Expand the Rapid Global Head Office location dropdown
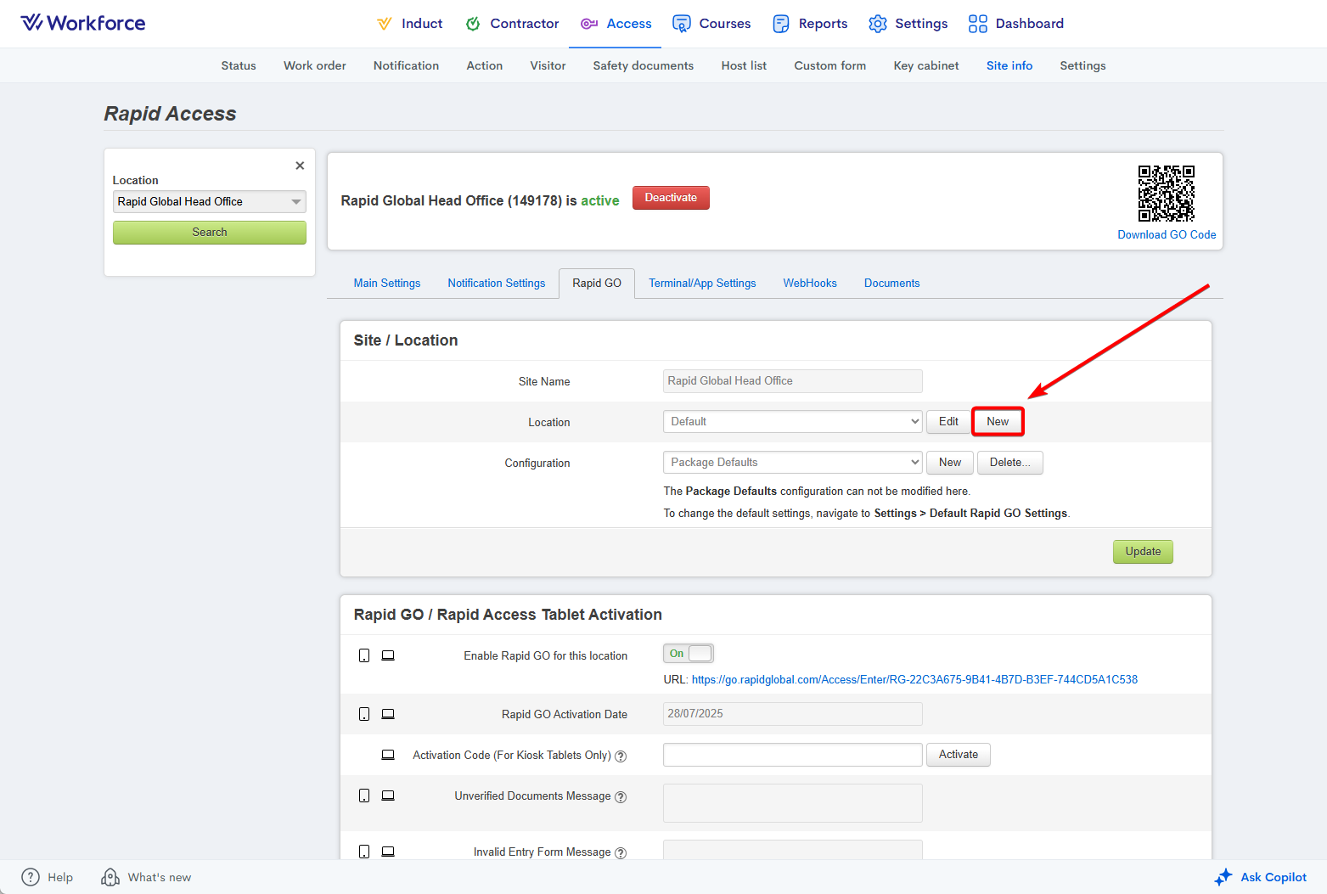 209,202
